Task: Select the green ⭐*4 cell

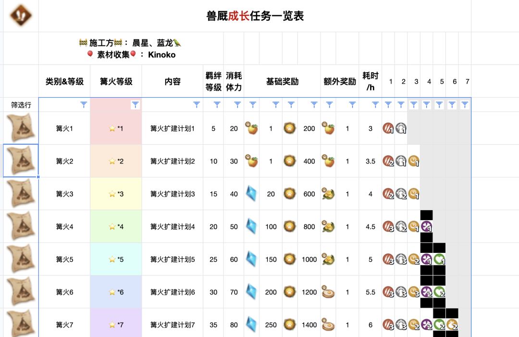Action: [116, 226]
